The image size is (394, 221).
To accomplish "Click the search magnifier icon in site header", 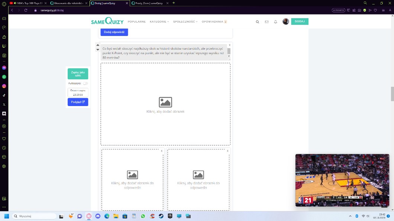I will tap(257, 22).
